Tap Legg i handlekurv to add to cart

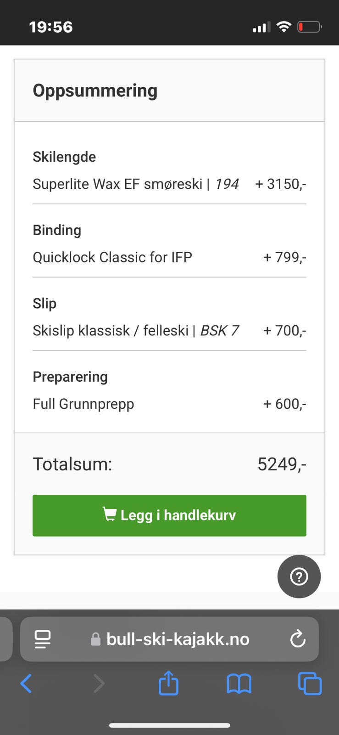pos(169,514)
